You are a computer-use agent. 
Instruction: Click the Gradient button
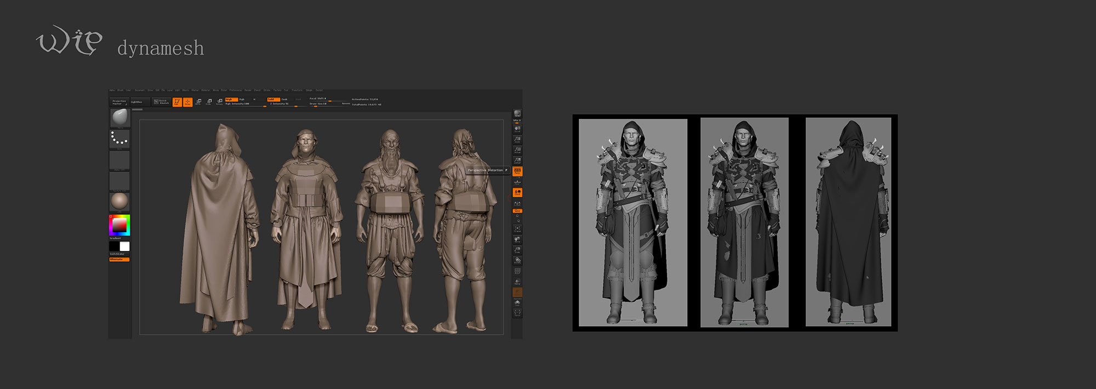tap(115, 238)
